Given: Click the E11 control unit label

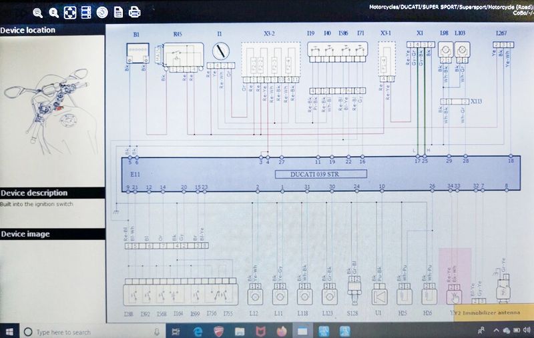Looking at the screenshot, I should click(135, 175).
